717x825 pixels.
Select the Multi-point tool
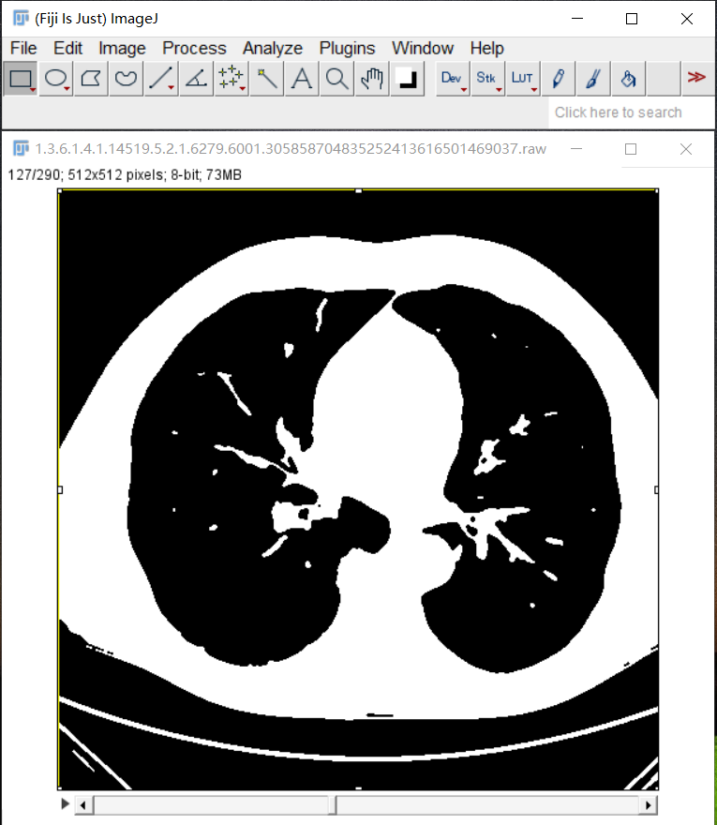point(232,79)
